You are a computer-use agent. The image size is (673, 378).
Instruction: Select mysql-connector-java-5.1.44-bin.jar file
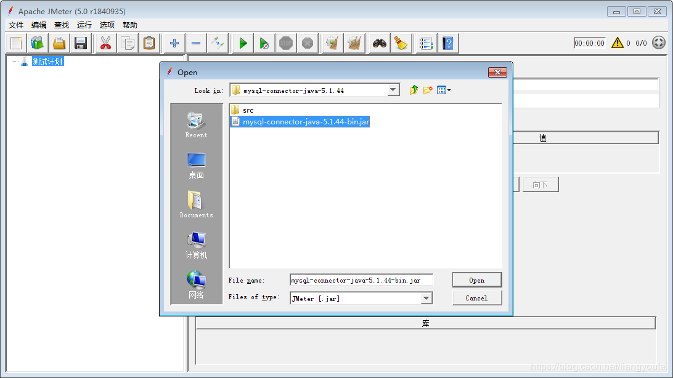click(300, 122)
